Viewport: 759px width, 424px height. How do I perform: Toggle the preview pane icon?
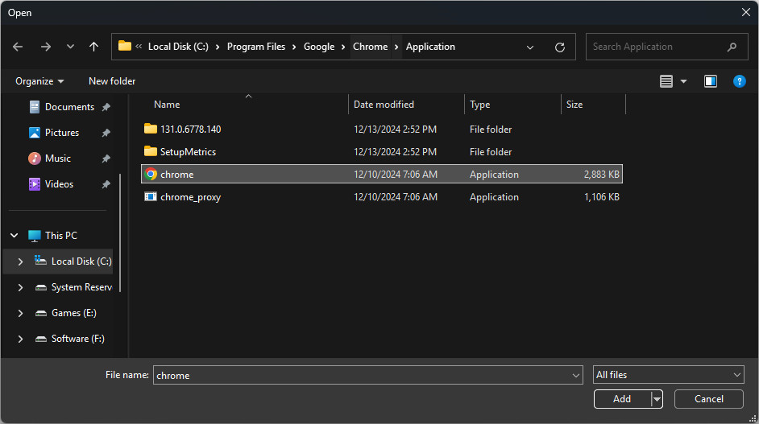pos(710,81)
